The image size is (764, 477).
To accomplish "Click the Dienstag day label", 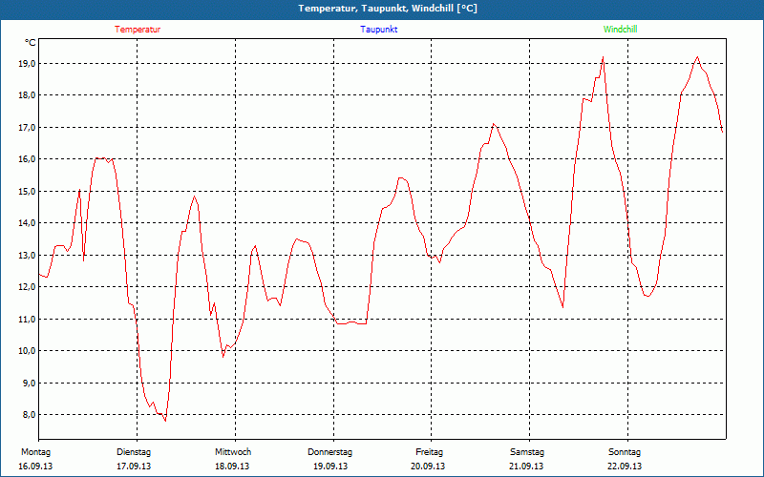I will pos(134,452).
